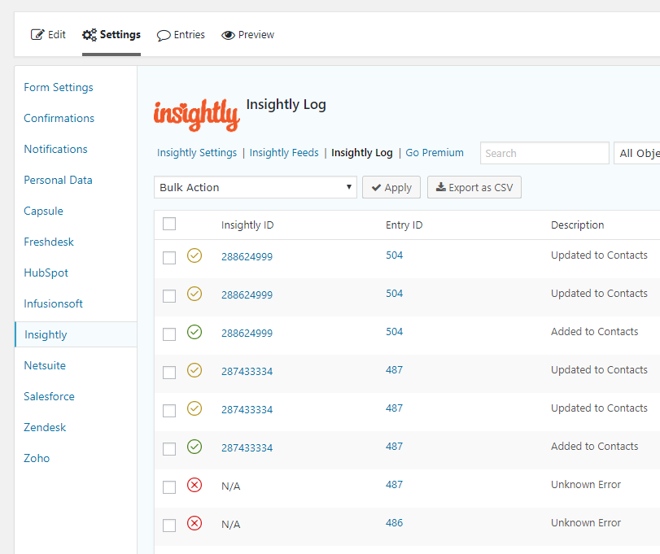Switch to the Edit tab
The image size is (660, 554).
[48, 34]
